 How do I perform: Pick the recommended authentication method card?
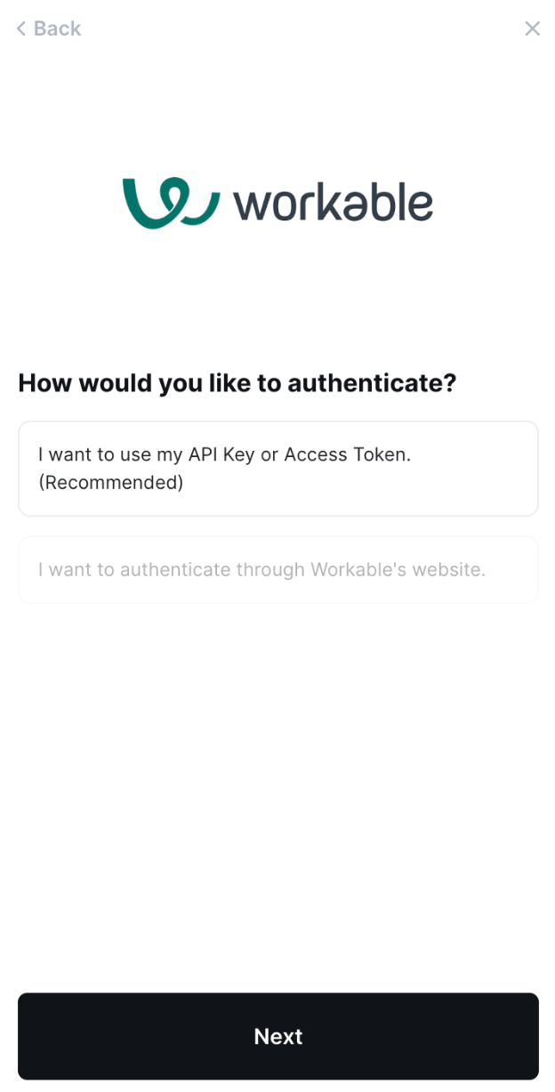pos(278,469)
